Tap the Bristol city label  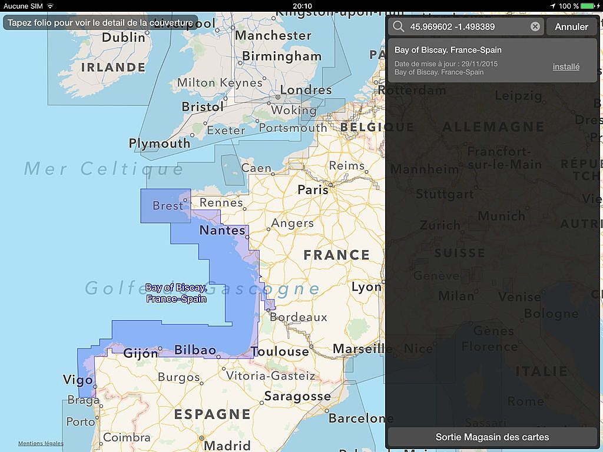[203, 107]
